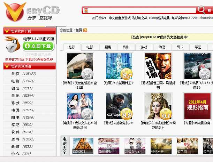Open the VeryCD PHP程序员 recruitment announcement
The image size is (213, 162).
160,37
